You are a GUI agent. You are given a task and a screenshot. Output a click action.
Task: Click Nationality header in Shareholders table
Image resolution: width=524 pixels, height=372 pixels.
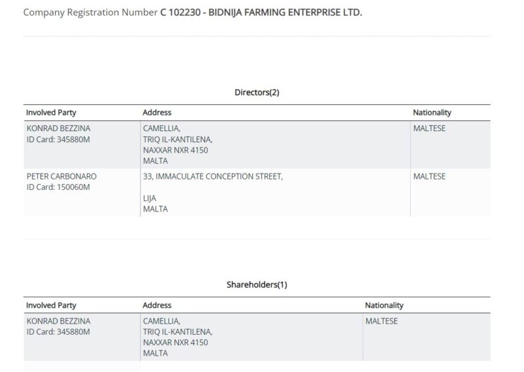tap(384, 305)
